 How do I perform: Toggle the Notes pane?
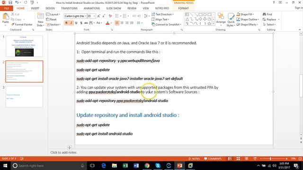tap(194, 159)
